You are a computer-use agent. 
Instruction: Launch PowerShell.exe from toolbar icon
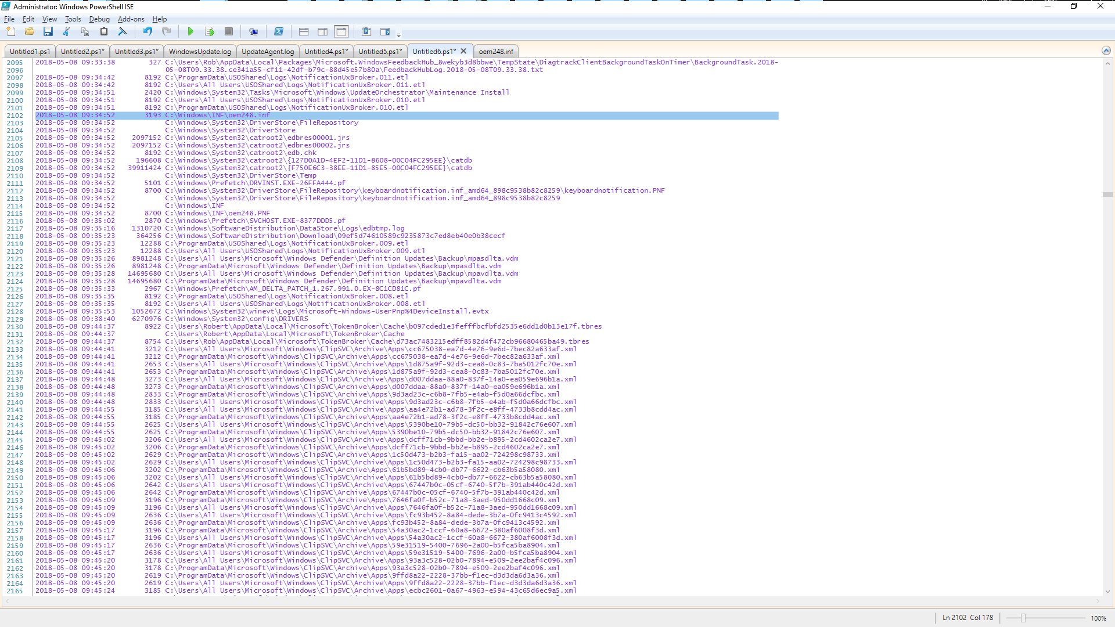(x=279, y=32)
